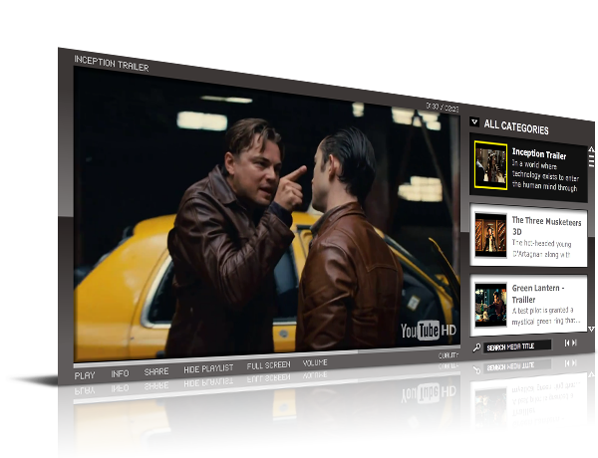Click the playlist scroll down arrow
Screen dimensions: 598x458
591,329
